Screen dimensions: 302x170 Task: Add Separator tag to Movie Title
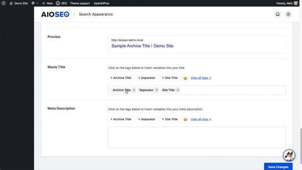147,78
